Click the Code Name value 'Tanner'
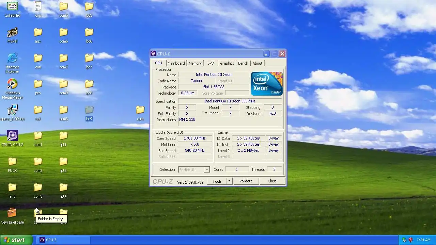 click(x=197, y=81)
